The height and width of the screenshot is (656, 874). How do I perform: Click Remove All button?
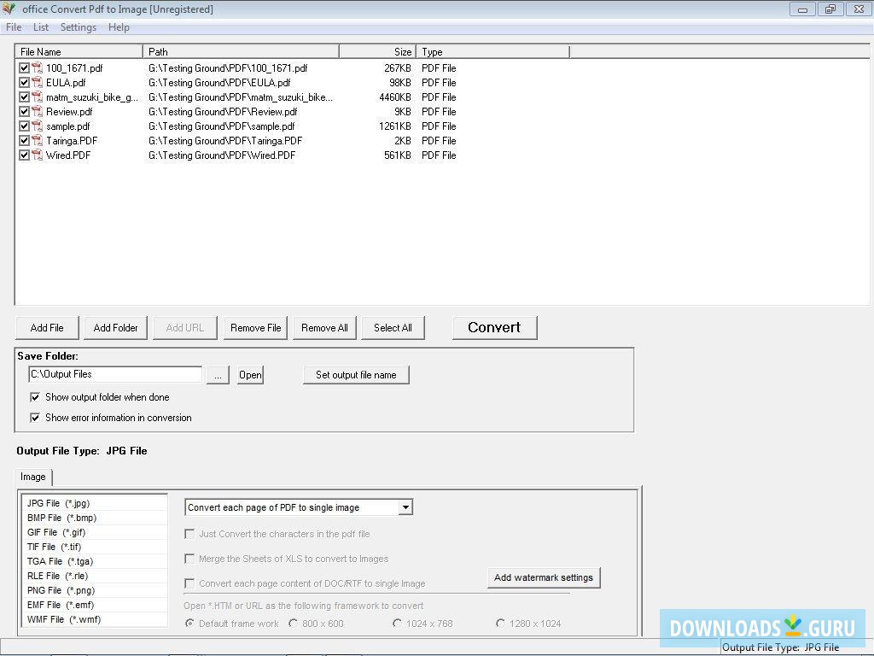coord(324,328)
